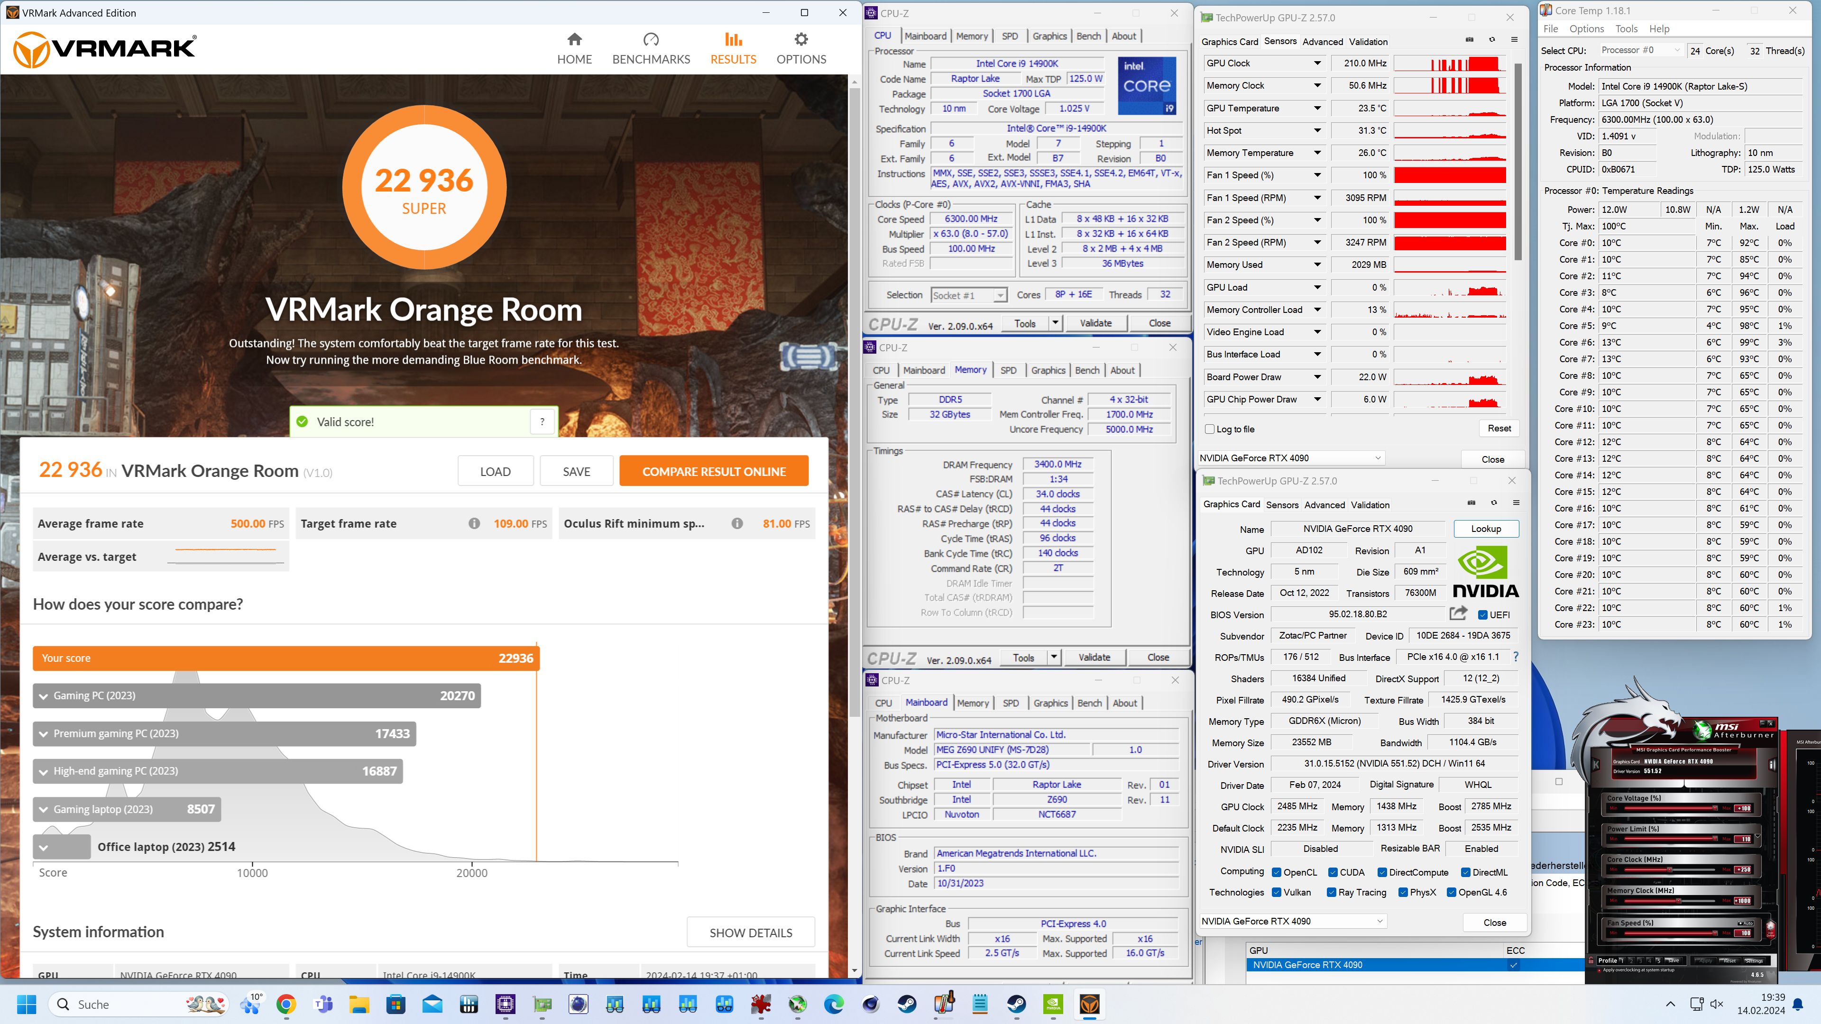Open GPU selector dropdown in GPU-Z Sensors window
This screenshot has height=1024, width=1821.
coord(1291,458)
